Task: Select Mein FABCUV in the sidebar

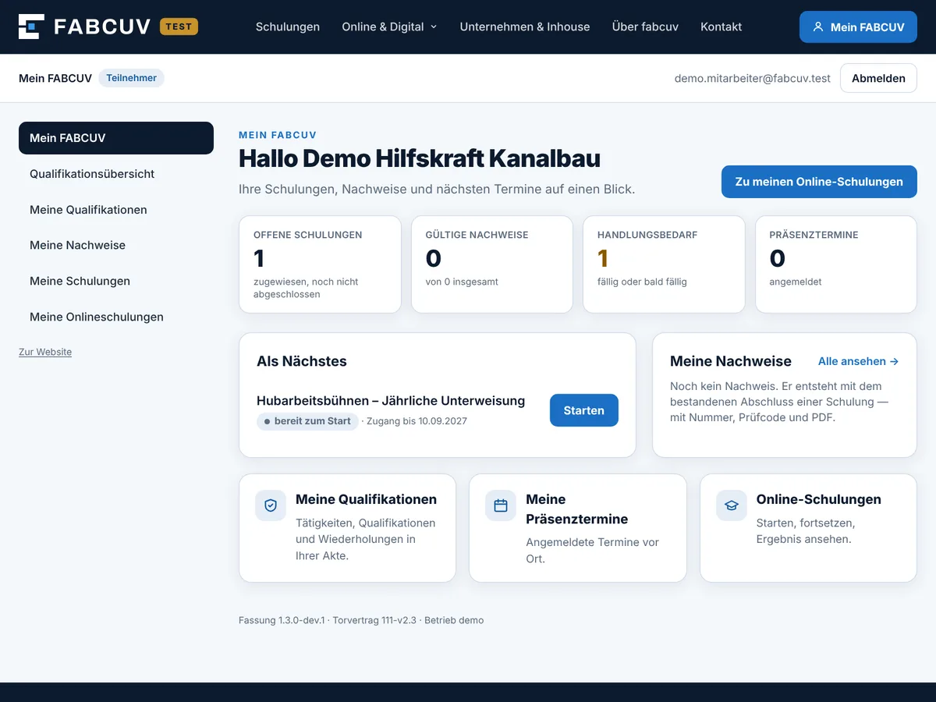Action: click(116, 138)
